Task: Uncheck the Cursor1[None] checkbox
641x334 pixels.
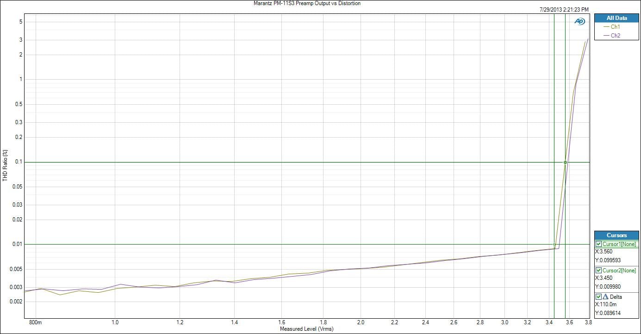Action: 599,244
